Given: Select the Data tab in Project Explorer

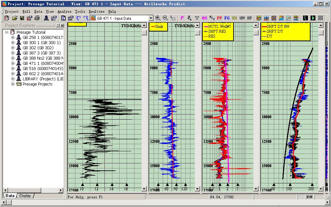Looking at the screenshot, I should [10, 196].
